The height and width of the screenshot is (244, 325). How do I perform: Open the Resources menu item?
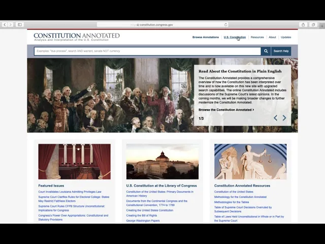257,37
